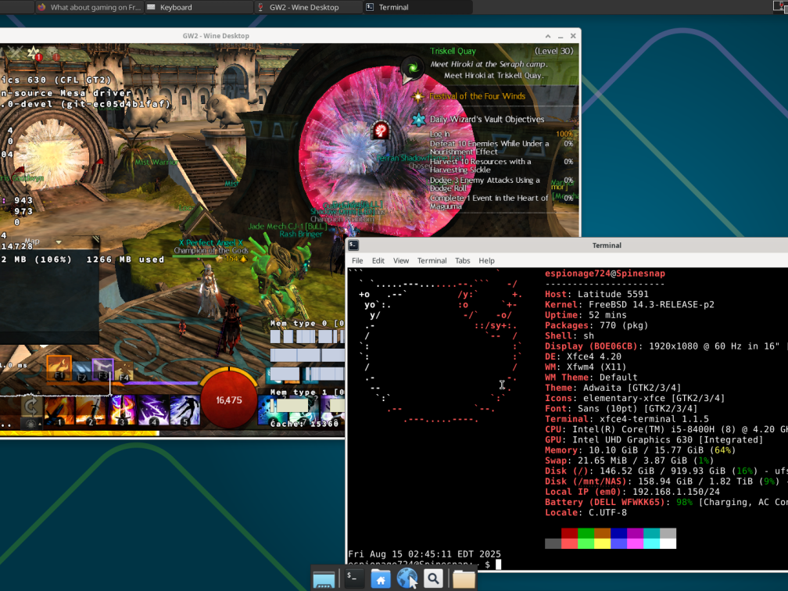Activate sword skill in slot 1
Image resolution: width=788 pixels, height=591 pixels.
59,408
